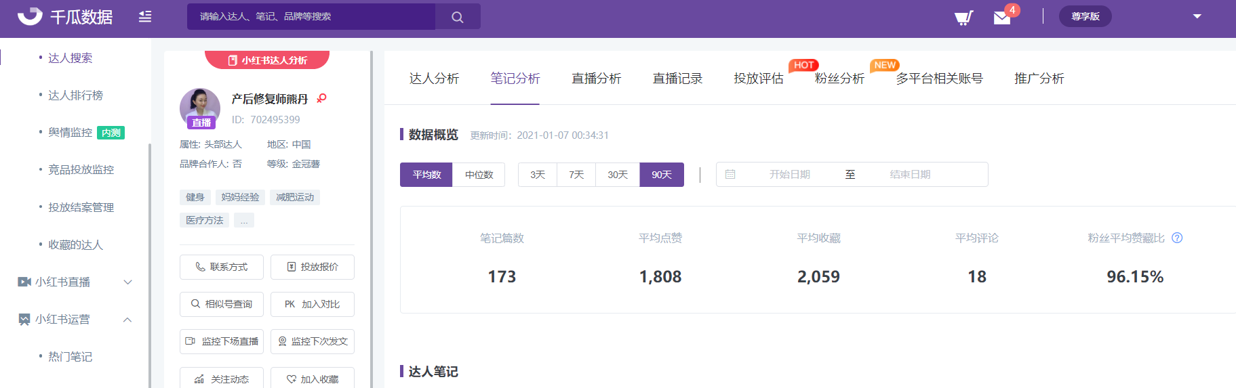The image size is (1236, 388).
Task: Open the mail notifications icon
Action: (1002, 18)
